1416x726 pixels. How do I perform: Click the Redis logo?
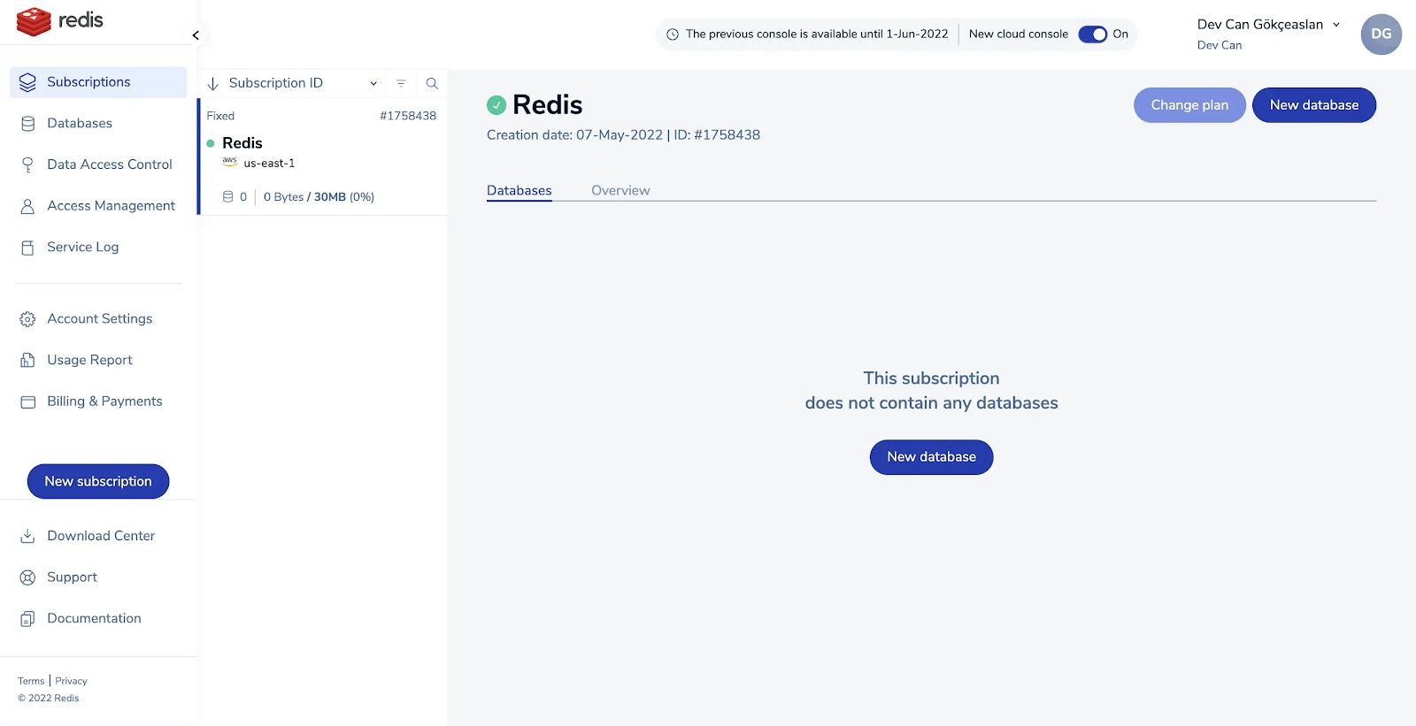tap(60, 21)
